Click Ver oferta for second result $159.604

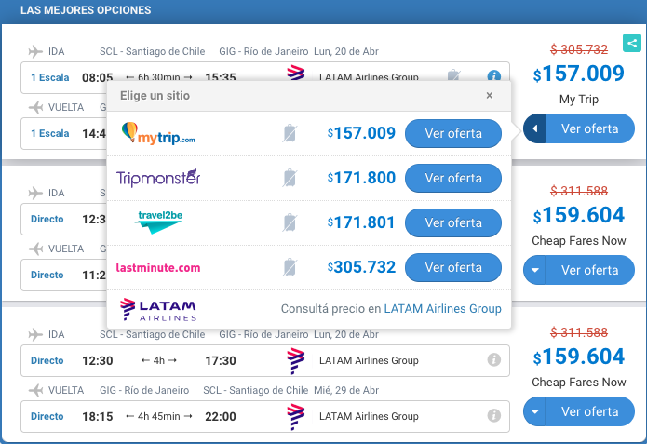coord(589,270)
